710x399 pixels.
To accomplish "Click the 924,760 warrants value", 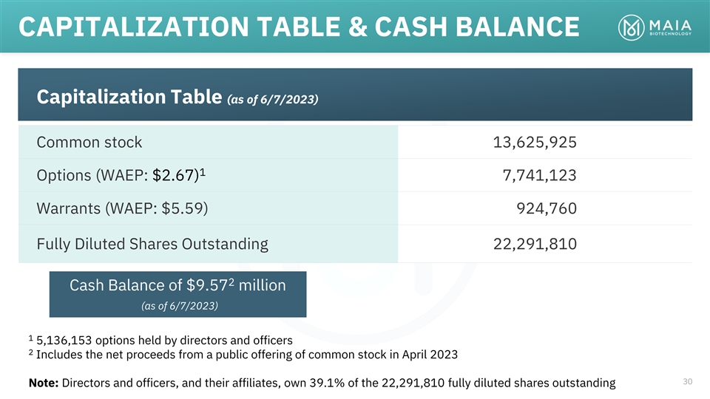I will (546, 209).
